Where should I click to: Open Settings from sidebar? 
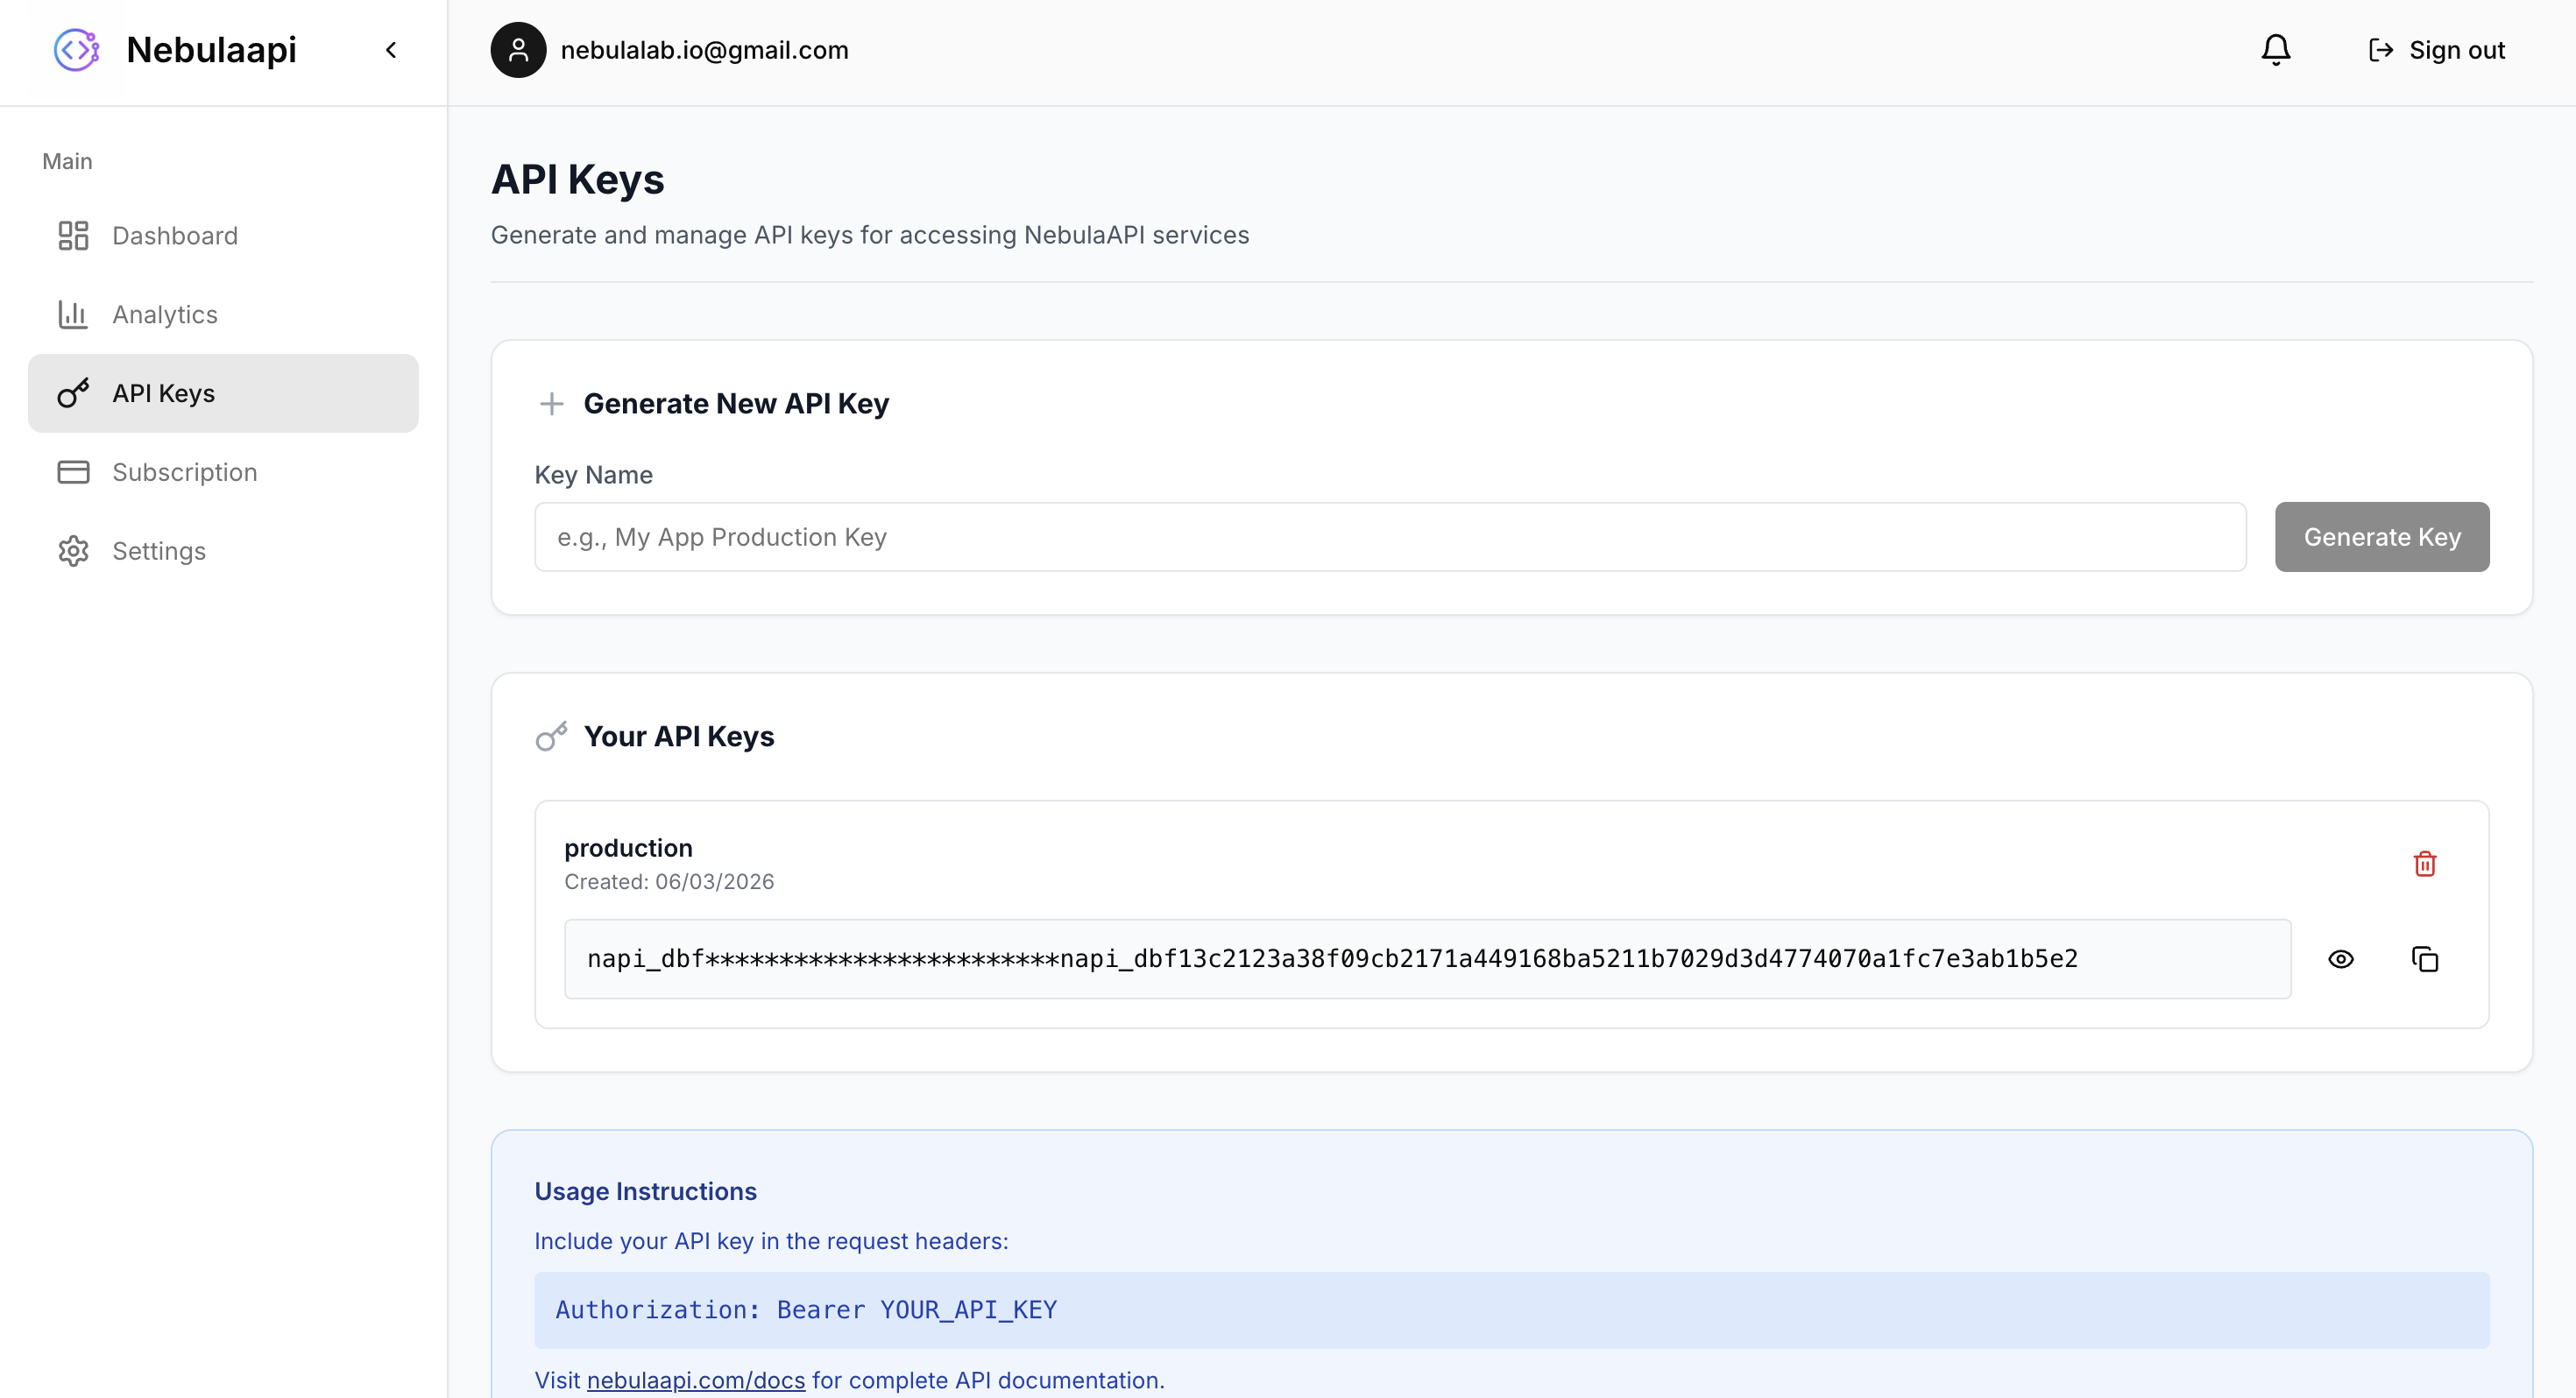click(x=159, y=551)
